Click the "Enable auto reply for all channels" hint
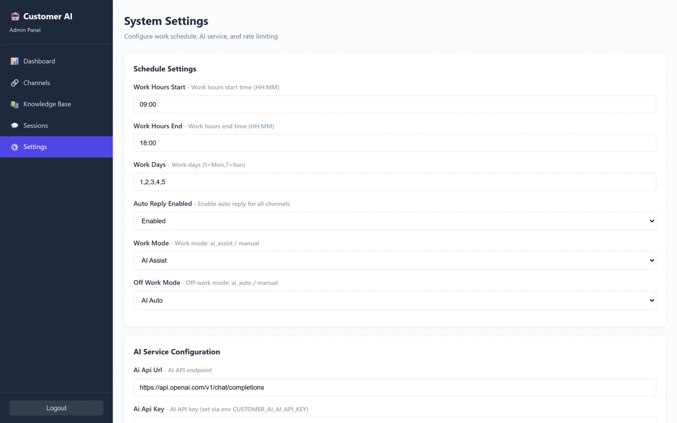This screenshot has height=423, width=677. (x=244, y=204)
